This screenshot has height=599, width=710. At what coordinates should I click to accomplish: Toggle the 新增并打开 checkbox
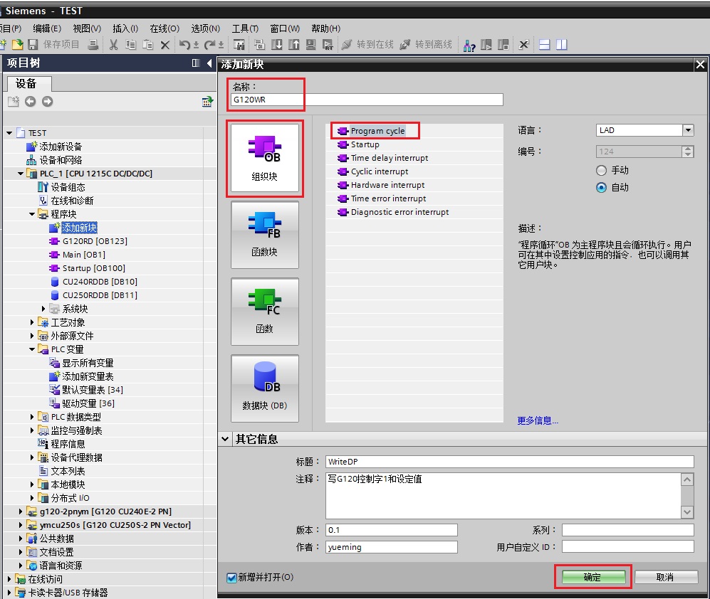(231, 577)
